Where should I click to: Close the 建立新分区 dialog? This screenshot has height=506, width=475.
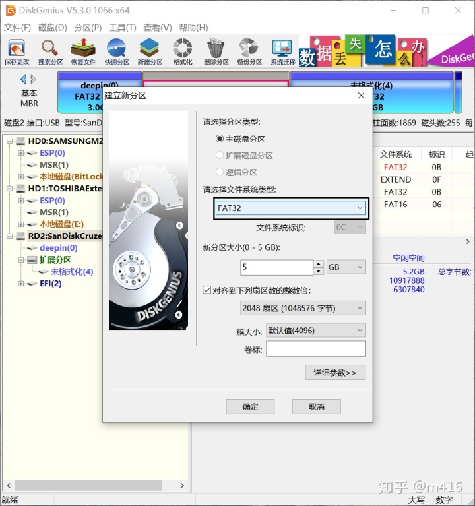coord(361,96)
